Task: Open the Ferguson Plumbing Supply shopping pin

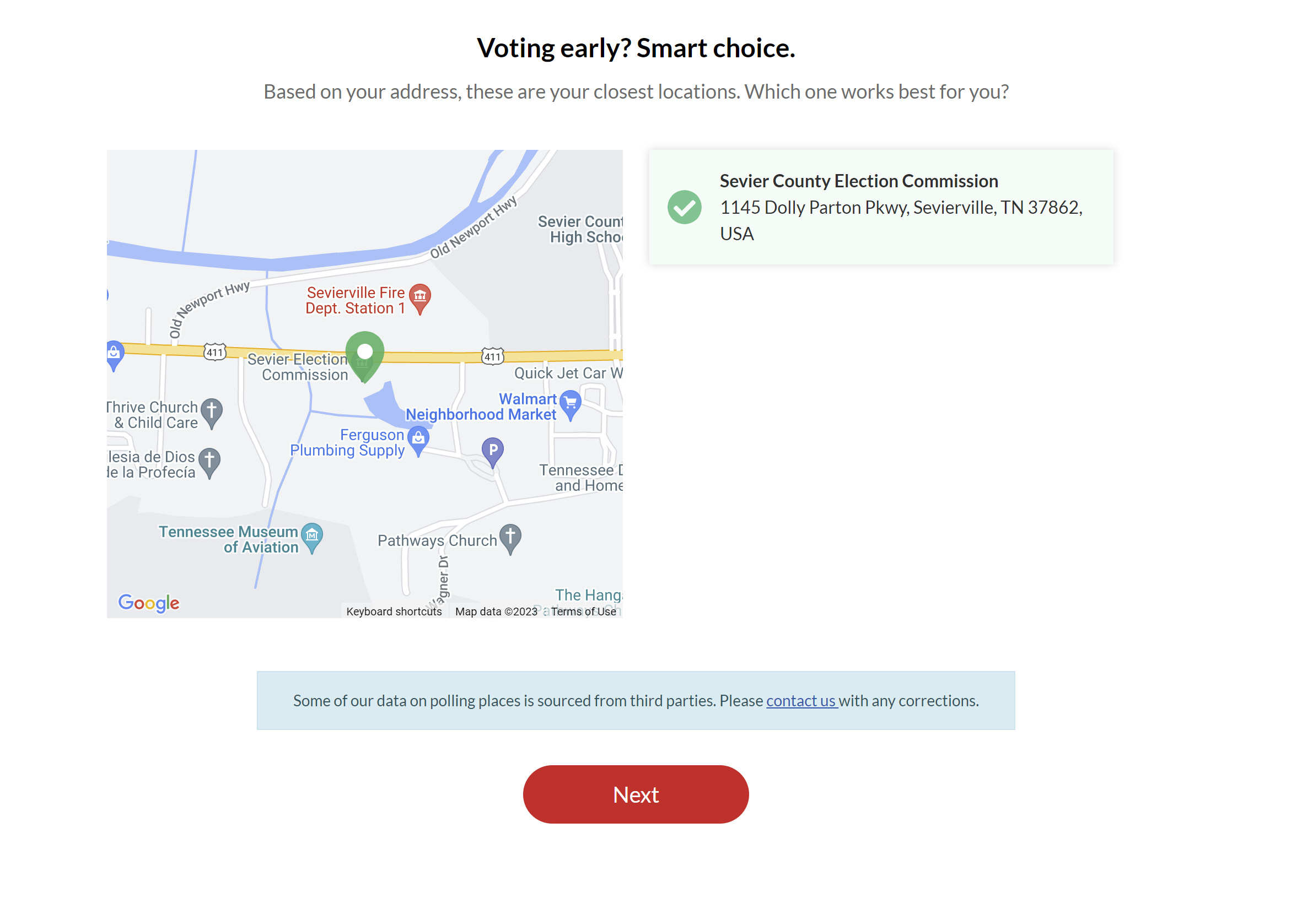Action: click(418, 441)
